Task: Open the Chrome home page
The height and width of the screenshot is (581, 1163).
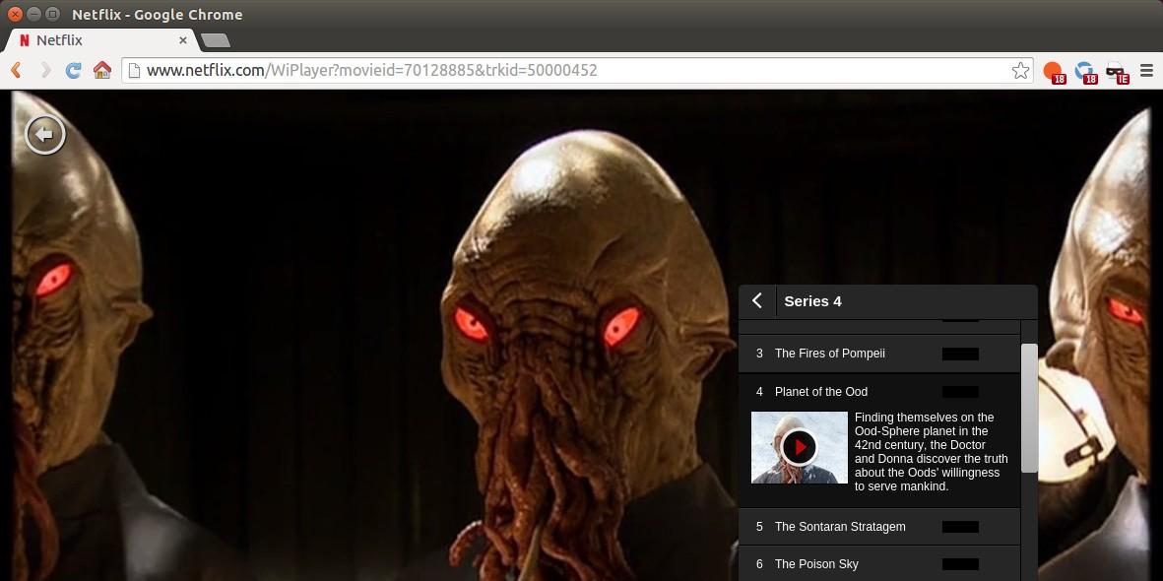Action: pos(102,71)
